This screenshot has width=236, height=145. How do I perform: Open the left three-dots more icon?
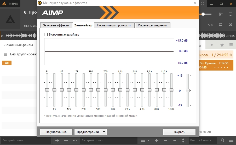tap(75, 141)
